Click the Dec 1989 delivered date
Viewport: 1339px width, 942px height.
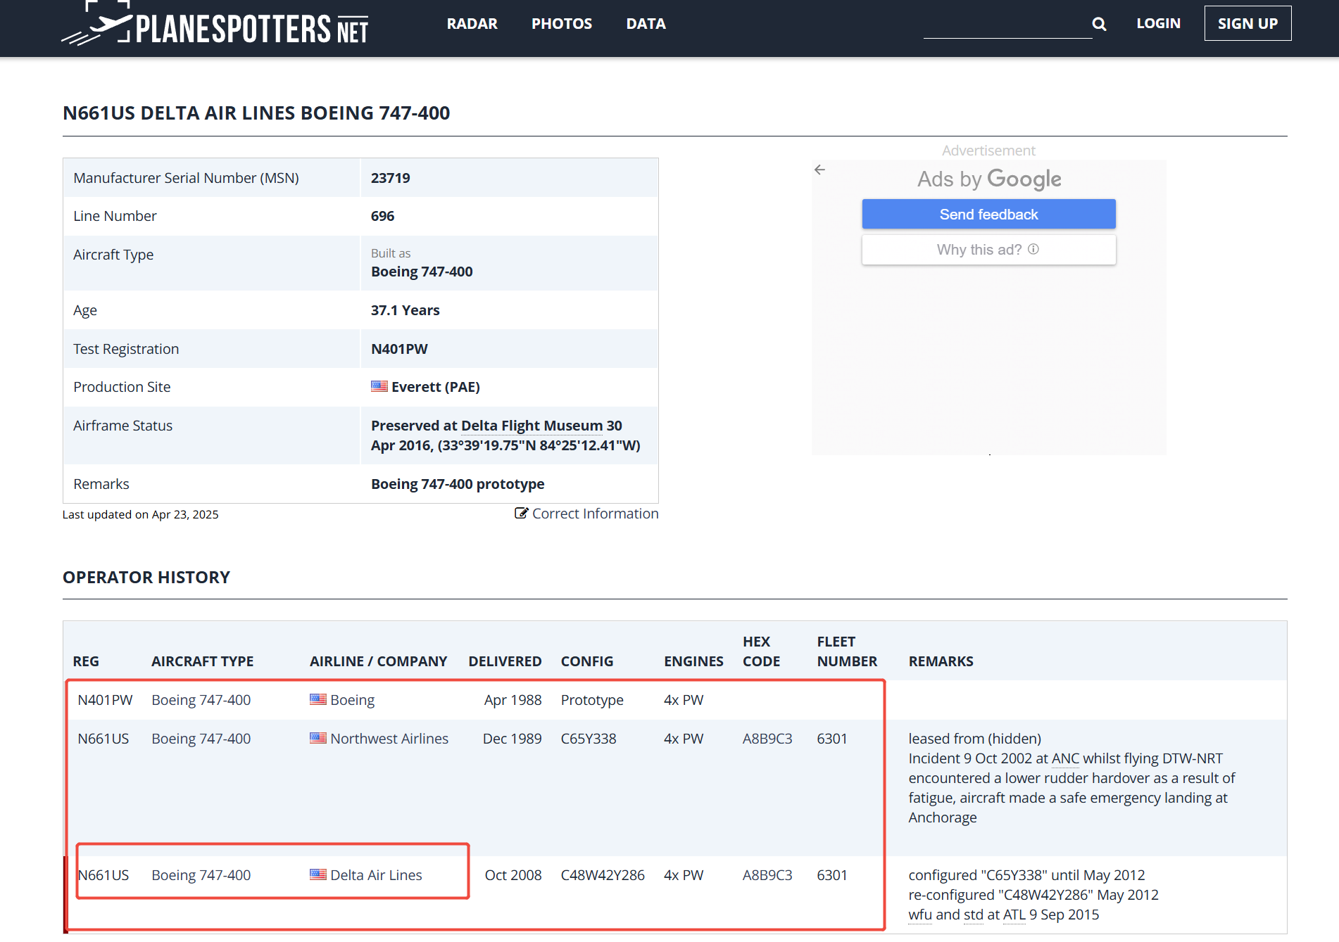tap(512, 739)
